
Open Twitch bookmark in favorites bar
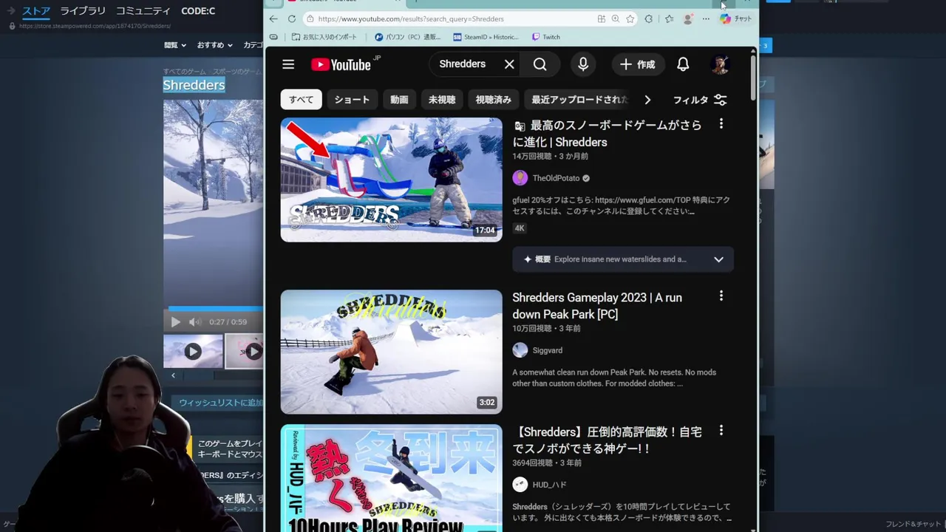point(545,37)
